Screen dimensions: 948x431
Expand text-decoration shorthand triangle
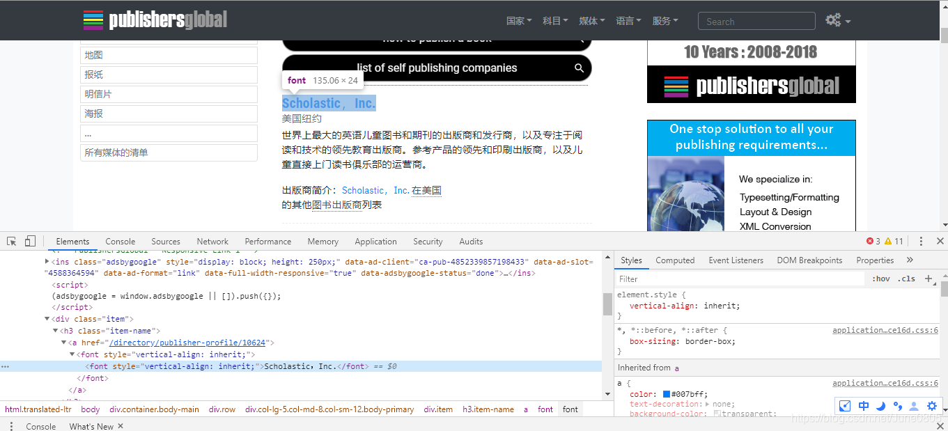708,404
